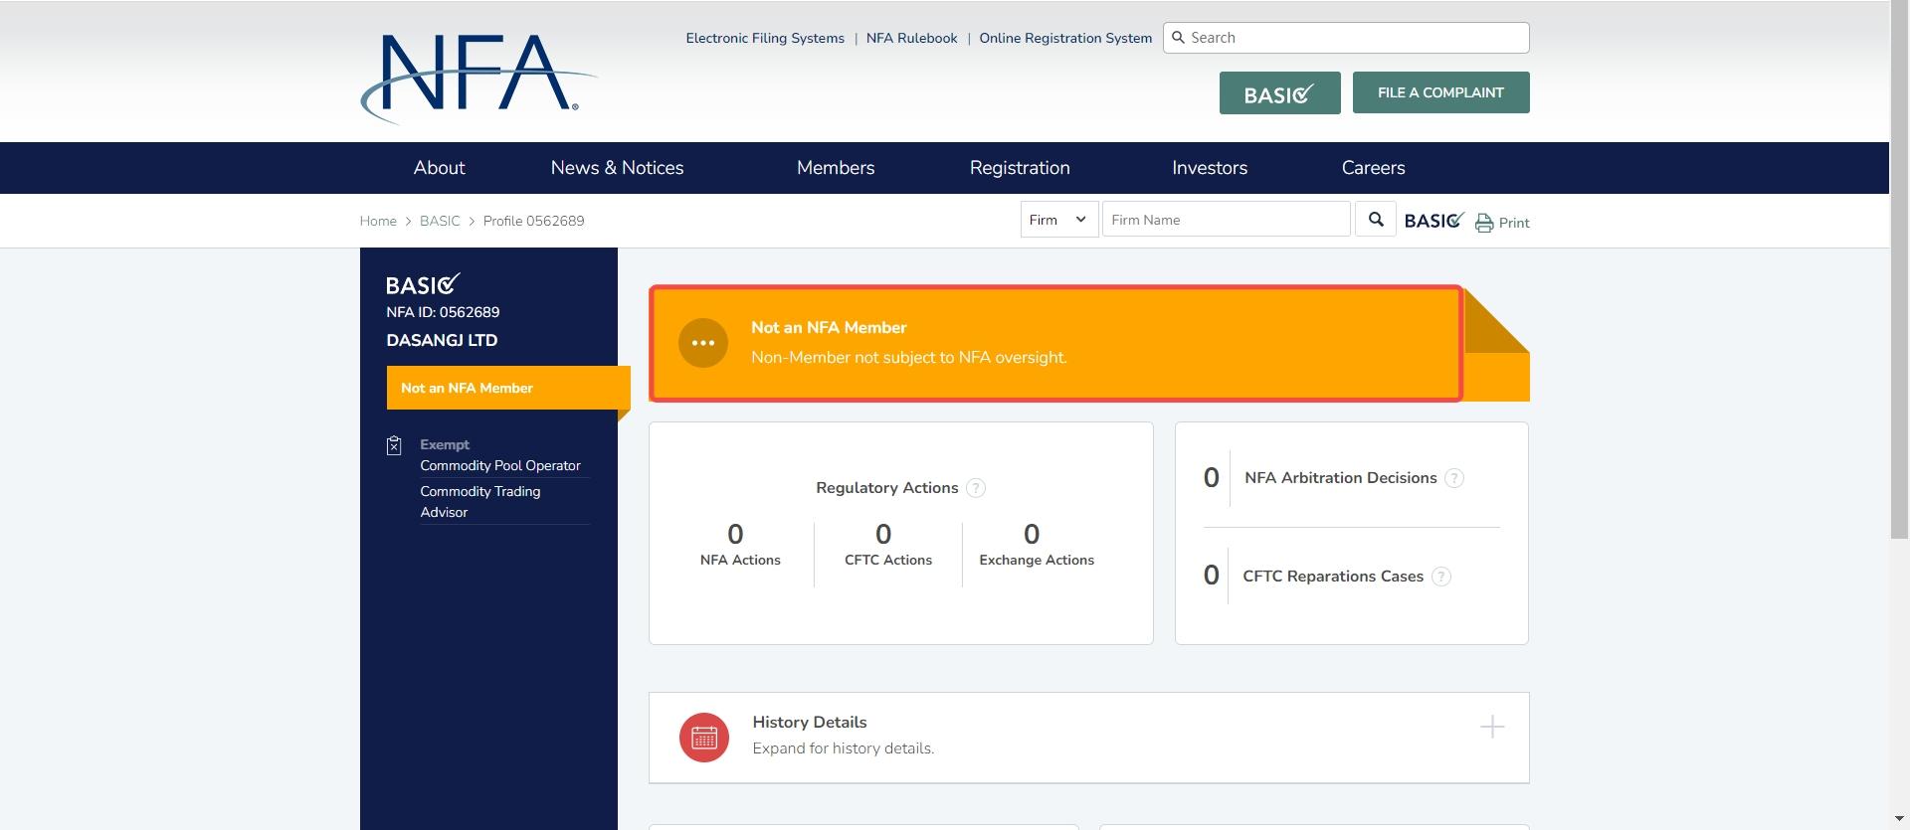Viewport: 1910px width, 830px height.
Task: Open NFA Rulebook link
Action: pyautogui.click(x=912, y=38)
